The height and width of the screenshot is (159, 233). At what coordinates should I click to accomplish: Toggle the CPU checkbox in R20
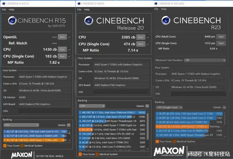(148, 37)
